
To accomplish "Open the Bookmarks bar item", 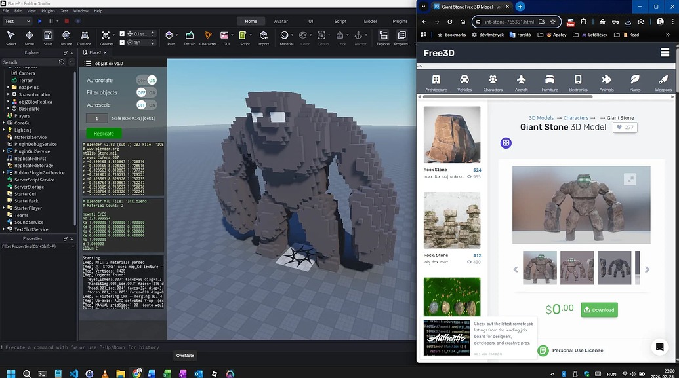I will tap(451, 35).
